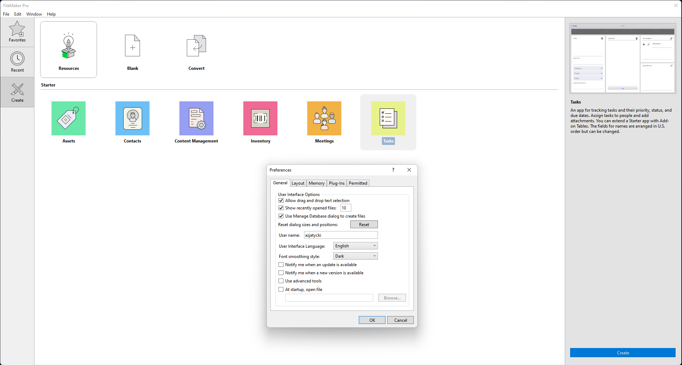Screen dimensions: 682x365
Task: Select the Content Management starter icon
Action: (x=196, y=118)
